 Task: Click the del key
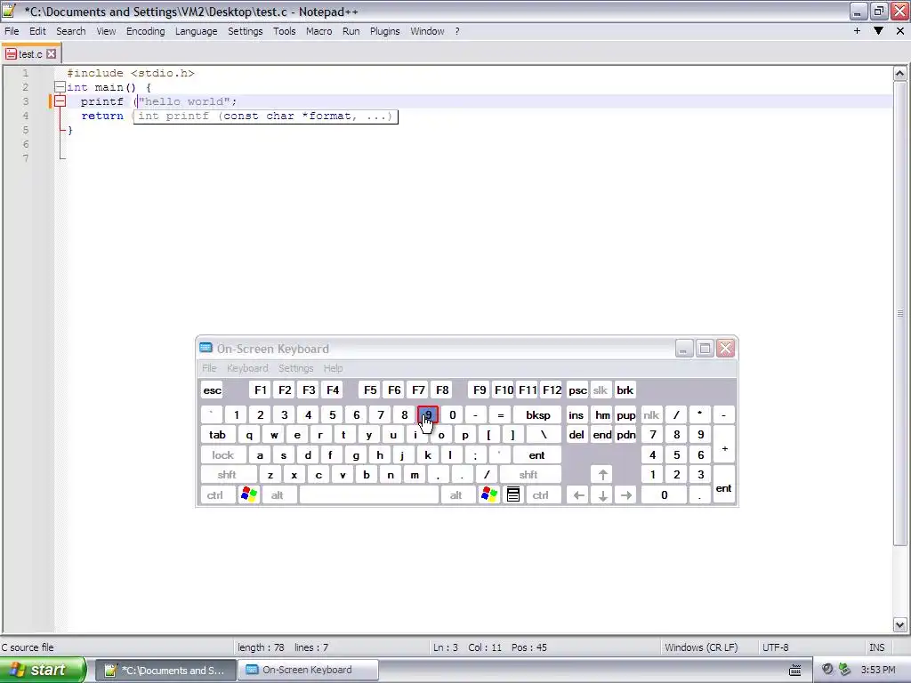coord(576,435)
